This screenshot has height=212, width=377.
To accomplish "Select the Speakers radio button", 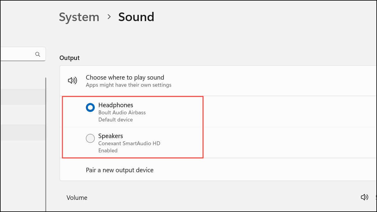I will pyautogui.click(x=90, y=138).
